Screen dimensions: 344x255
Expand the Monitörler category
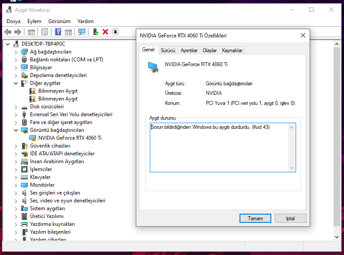click(16, 185)
